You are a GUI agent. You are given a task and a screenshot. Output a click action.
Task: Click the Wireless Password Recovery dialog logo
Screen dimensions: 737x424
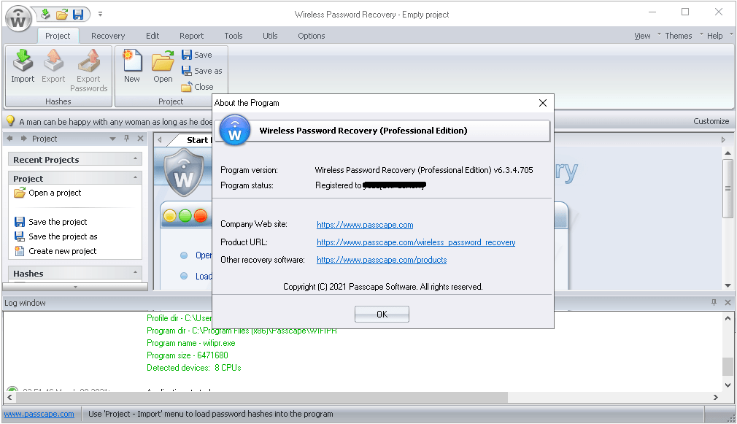pos(235,131)
